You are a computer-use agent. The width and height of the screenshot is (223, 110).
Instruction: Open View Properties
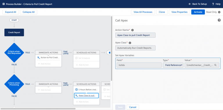point(179,12)
